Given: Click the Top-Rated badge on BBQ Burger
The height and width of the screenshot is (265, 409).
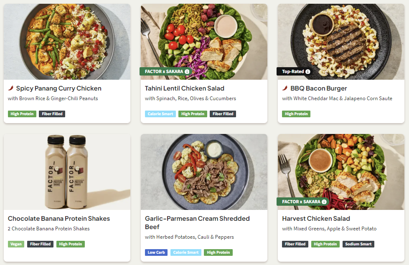Looking at the screenshot, I should 292,72.
